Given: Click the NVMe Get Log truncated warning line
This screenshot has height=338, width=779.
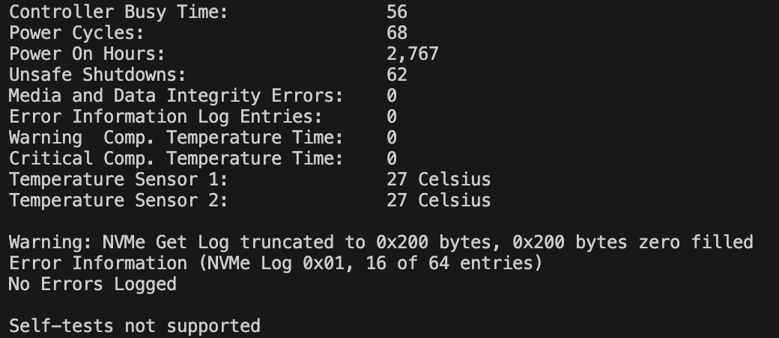Looking at the screenshot, I should click(x=381, y=242).
